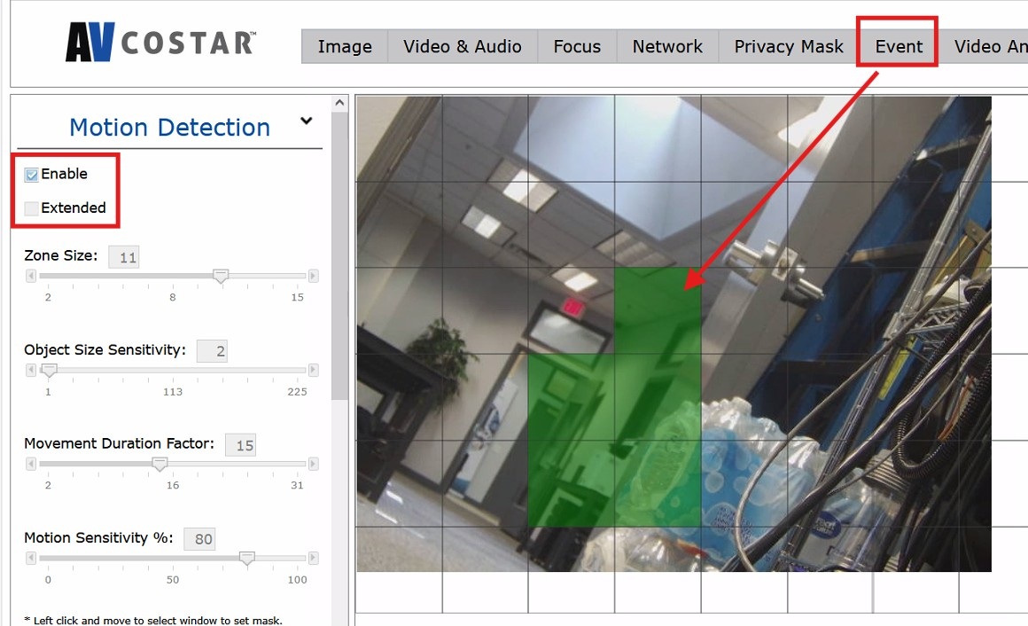Increase Motion Sensitivity with right arrow

point(314,558)
